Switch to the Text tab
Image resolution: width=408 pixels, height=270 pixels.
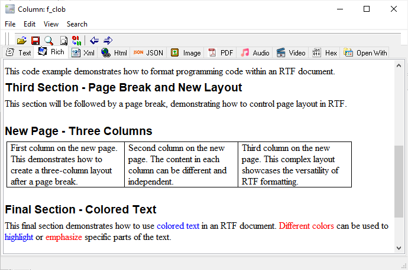tap(18, 52)
